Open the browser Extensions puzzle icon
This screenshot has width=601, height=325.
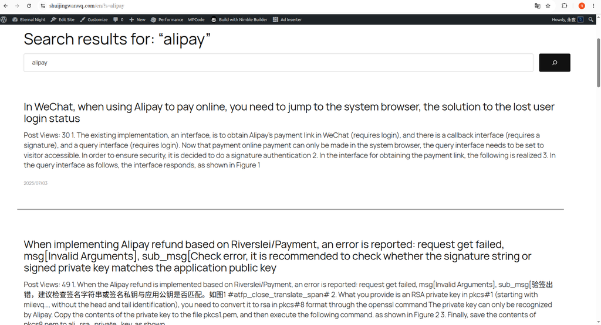pyautogui.click(x=564, y=6)
